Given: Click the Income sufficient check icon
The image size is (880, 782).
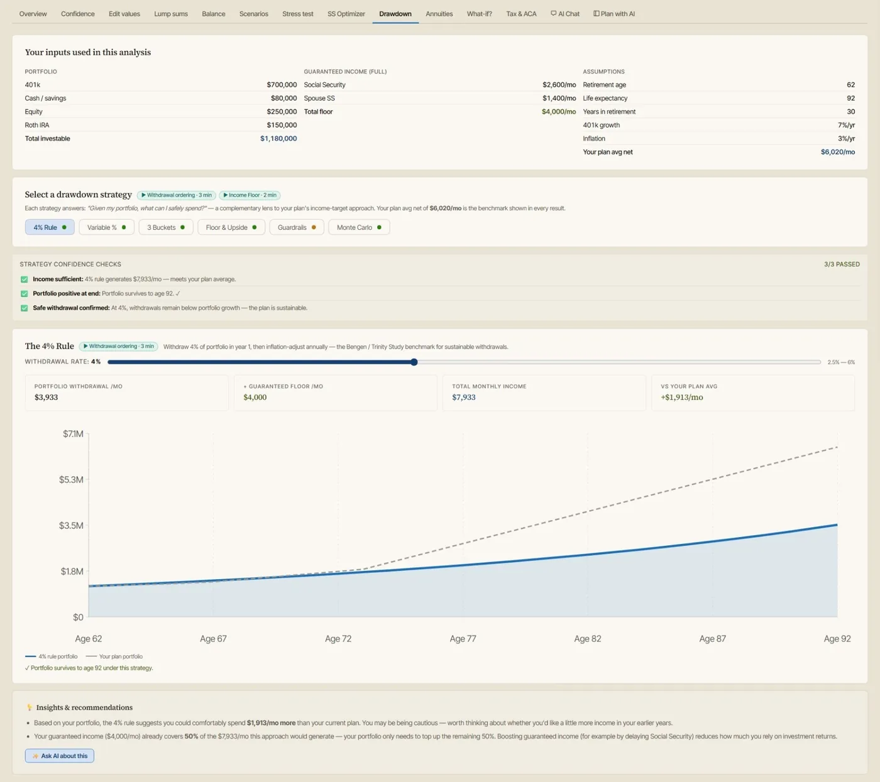Looking at the screenshot, I should (25, 280).
